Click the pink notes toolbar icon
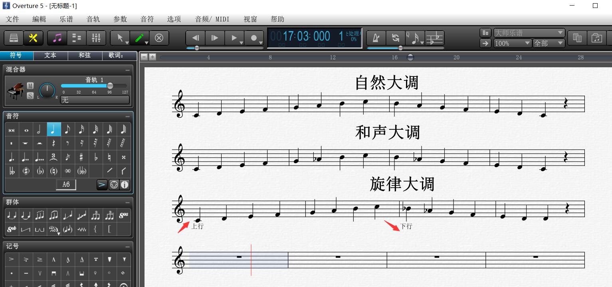The height and width of the screenshot is (287, 612). point(57,38)
